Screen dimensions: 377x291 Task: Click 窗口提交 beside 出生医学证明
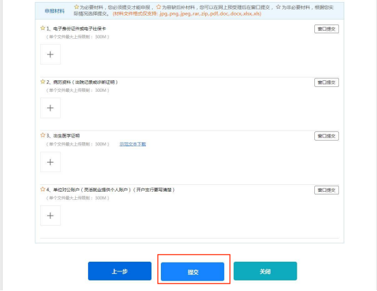[x=327, y=136]
